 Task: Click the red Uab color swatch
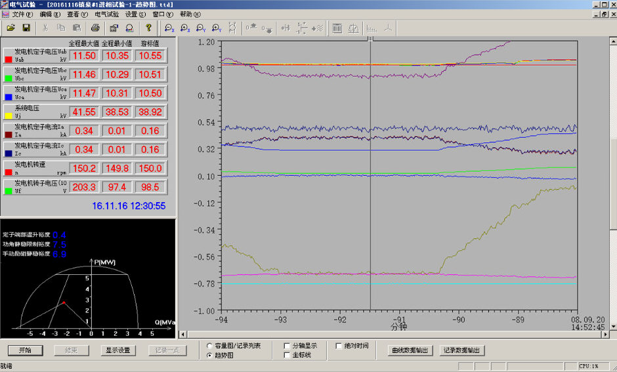[x=9, y=59]
